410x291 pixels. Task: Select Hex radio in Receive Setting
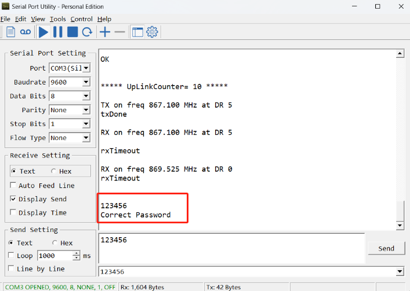point(53,171)
